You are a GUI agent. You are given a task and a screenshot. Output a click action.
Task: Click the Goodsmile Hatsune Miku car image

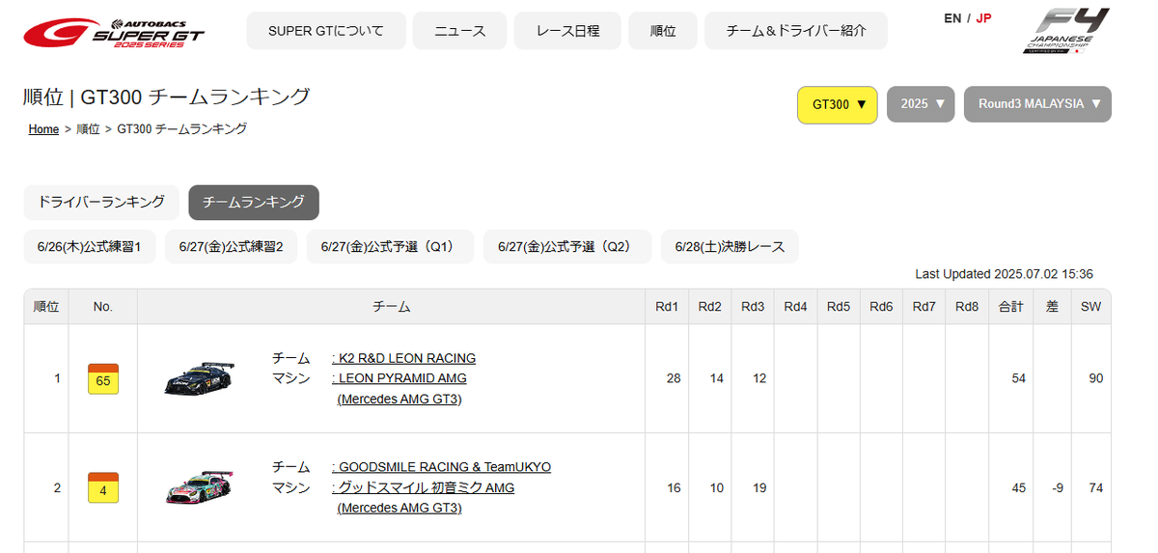[199, 487]
